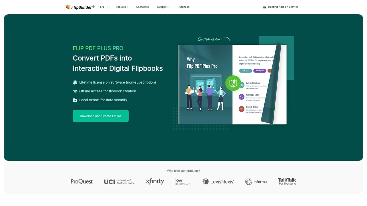Click the lifetime license badge icon
The height and width of the screenshot is (206, 367).
pyautogui.click(x=75, y=82)
